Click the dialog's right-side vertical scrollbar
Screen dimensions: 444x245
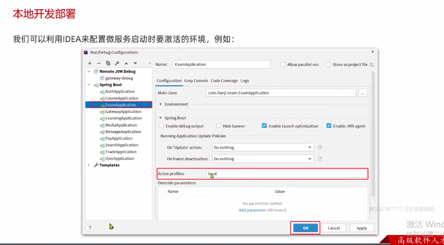click(373, 135)
